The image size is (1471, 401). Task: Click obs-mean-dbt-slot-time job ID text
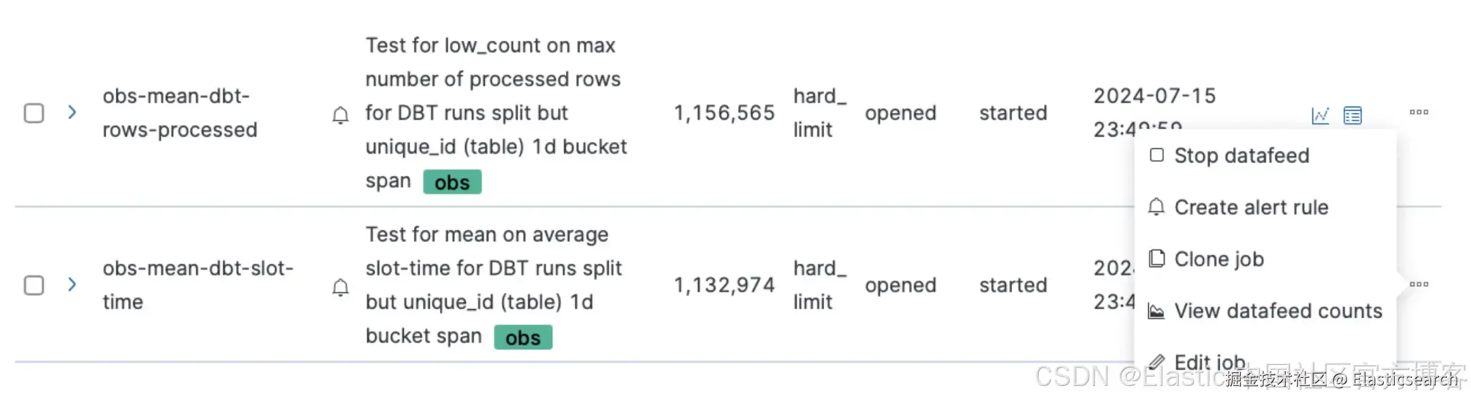(197, 285)
